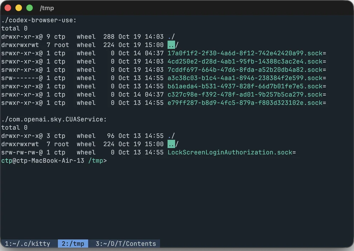Maximize the terminal with green button
The image size is (354, 251).
(30, 8)
